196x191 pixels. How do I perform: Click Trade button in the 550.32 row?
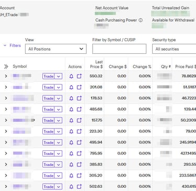49,76
